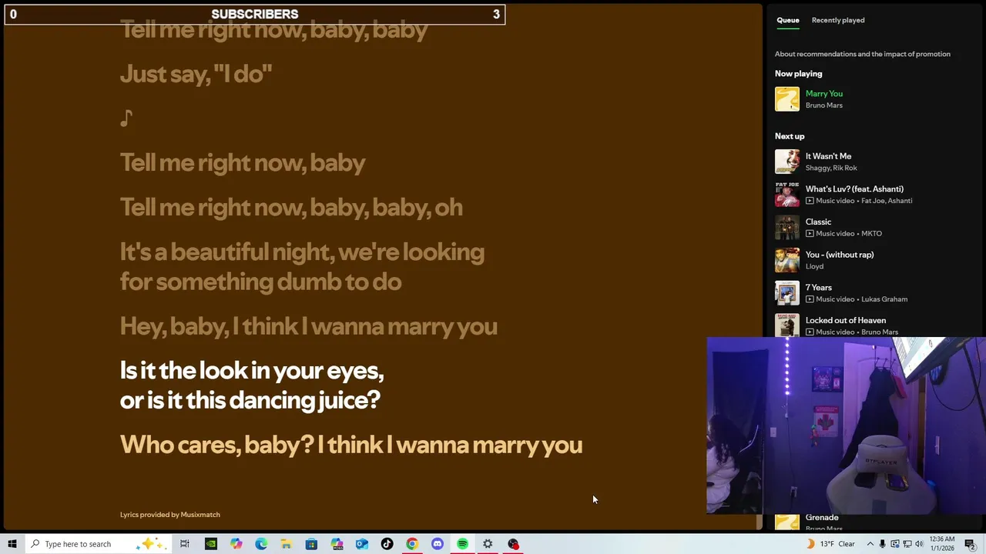Open Discord from the taskbar
986x554 pixels.
(x=438, y=544)
